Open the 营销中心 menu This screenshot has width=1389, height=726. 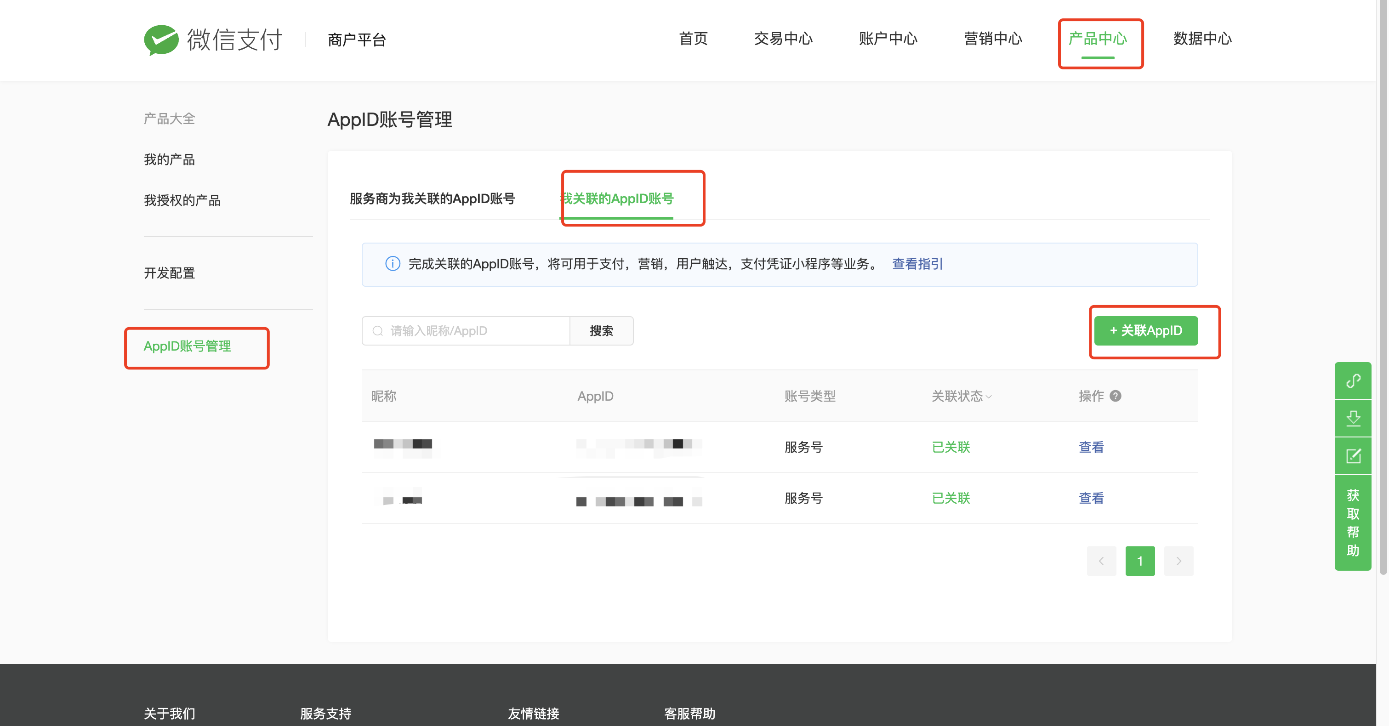point(993,39)
